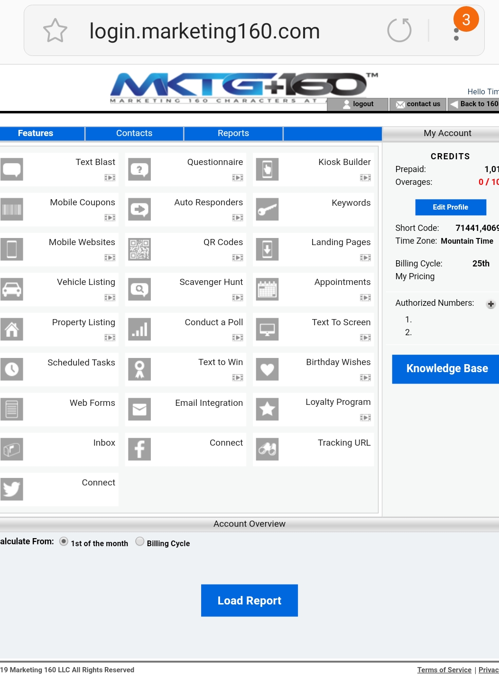Screen dimensions: 499x696
Task: Open the Mobile Websites phone icon
Action: [11, 249]
